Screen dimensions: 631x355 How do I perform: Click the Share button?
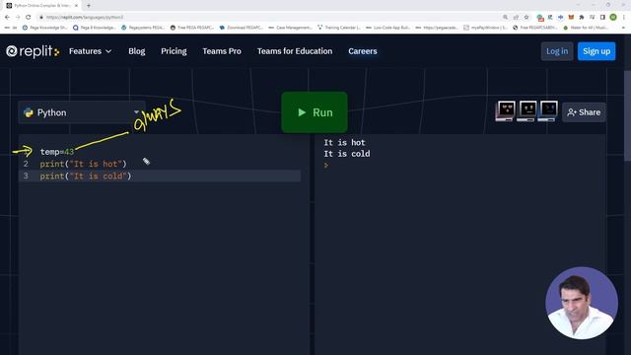point(584,112)
